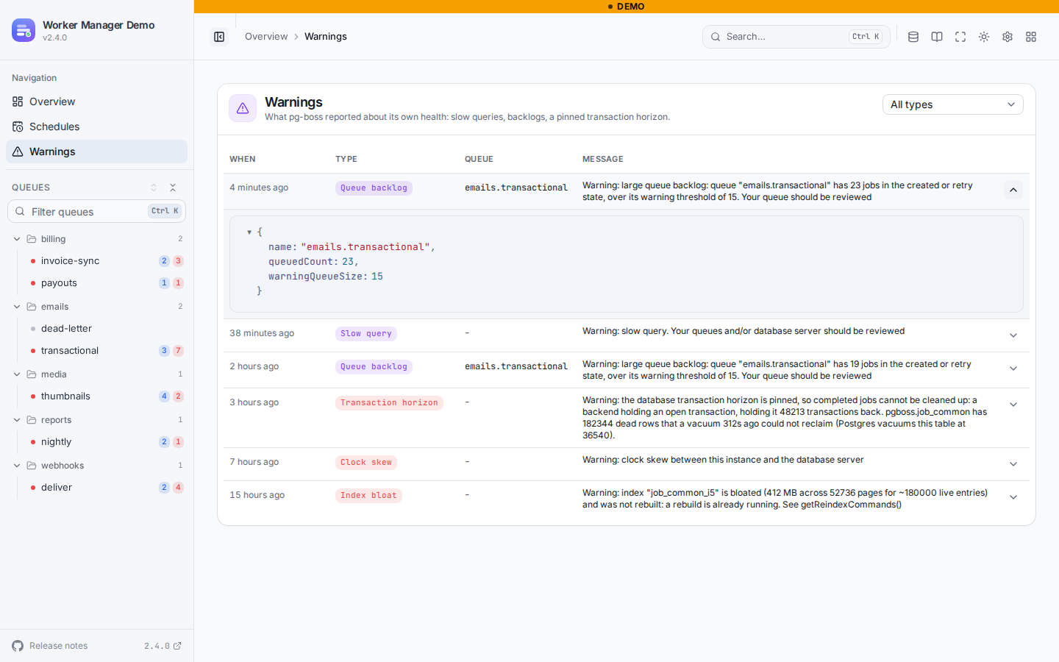
Task: Collapse all queues using the X-arrows icon
Action: coord(173,188)
